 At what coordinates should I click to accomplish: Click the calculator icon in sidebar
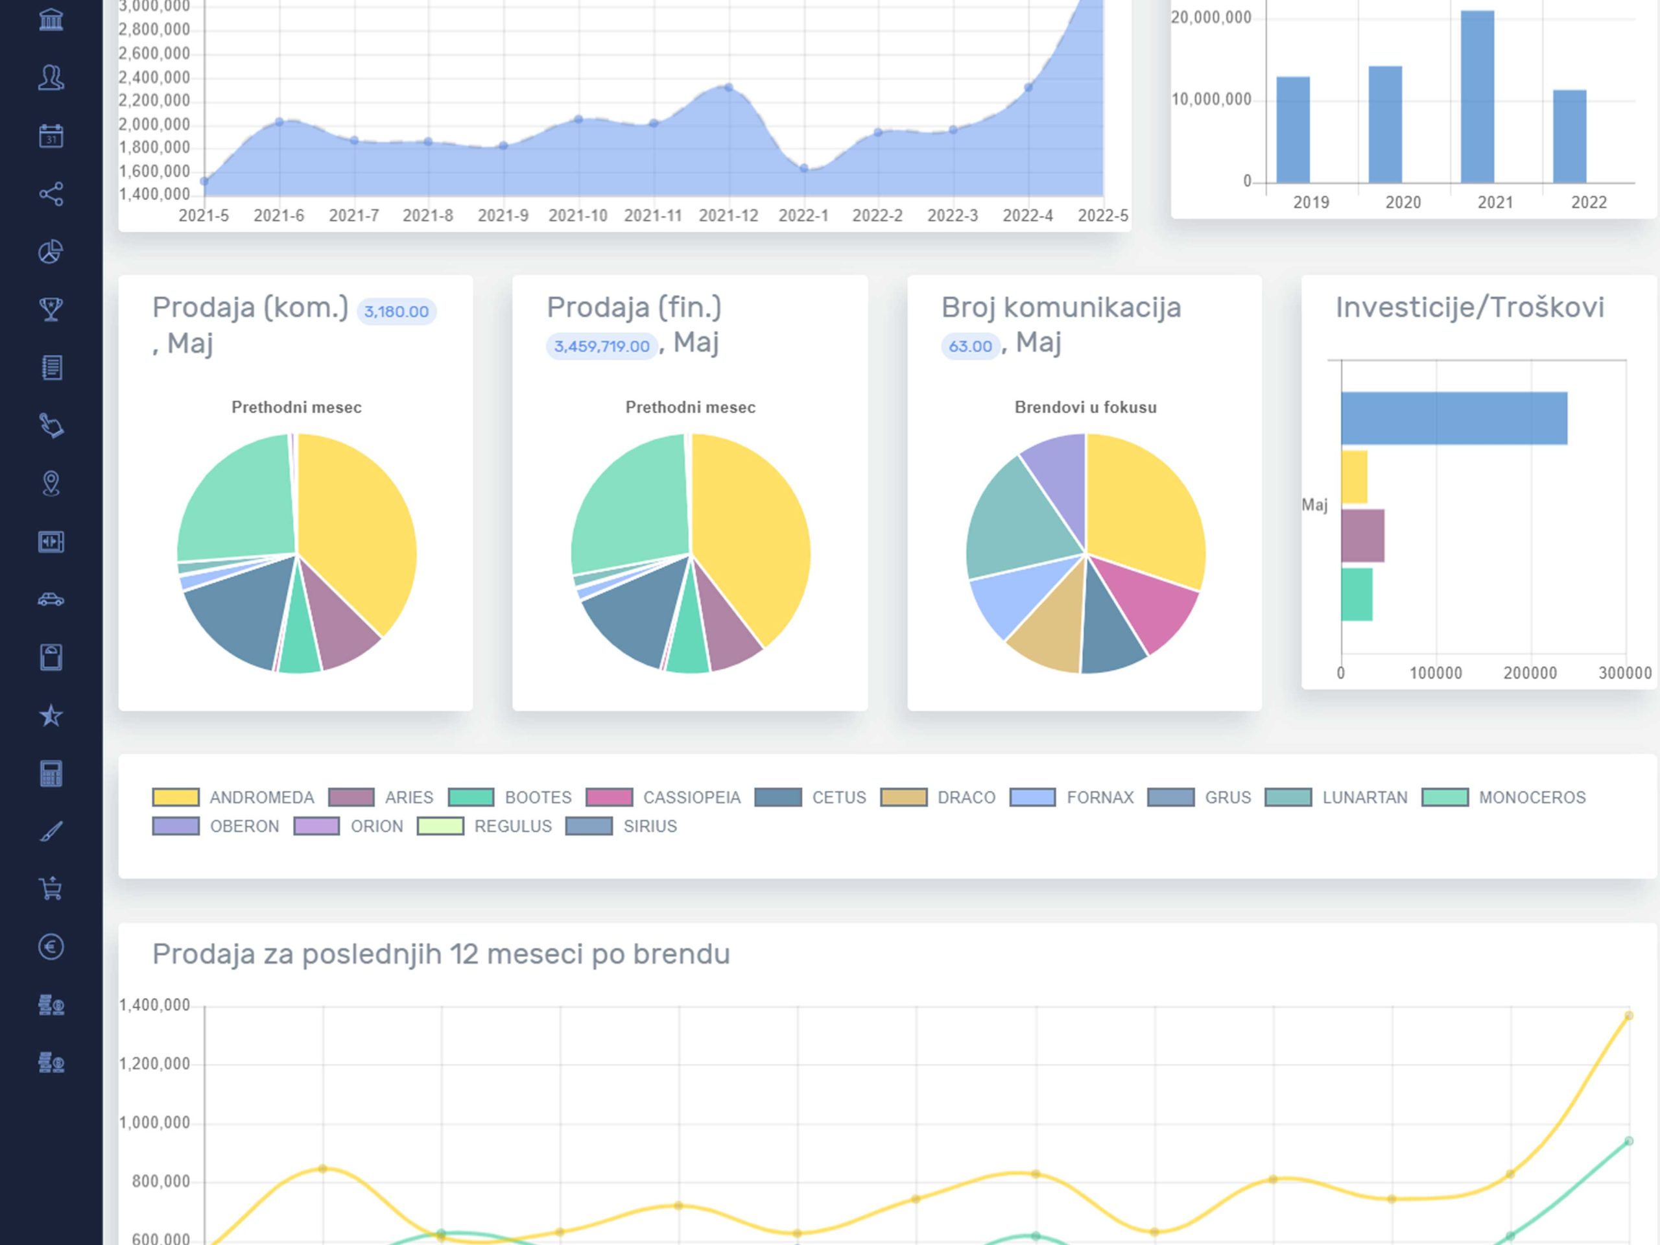point(51,774)
